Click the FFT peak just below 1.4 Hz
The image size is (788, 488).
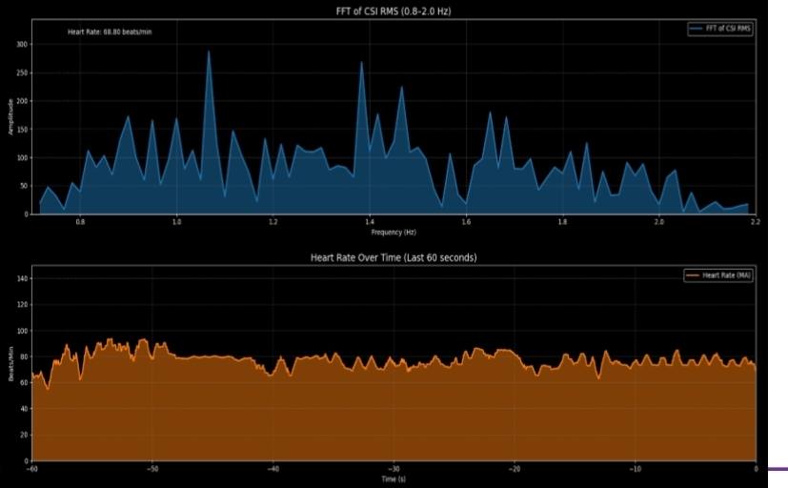(x=361, y=63)
